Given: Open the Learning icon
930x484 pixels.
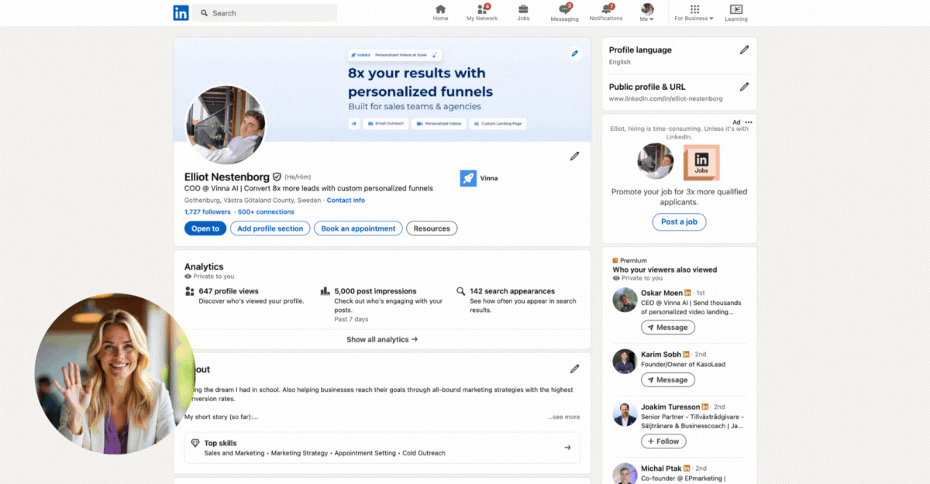Looking at the screenshot, I should (x=736, y=12).
